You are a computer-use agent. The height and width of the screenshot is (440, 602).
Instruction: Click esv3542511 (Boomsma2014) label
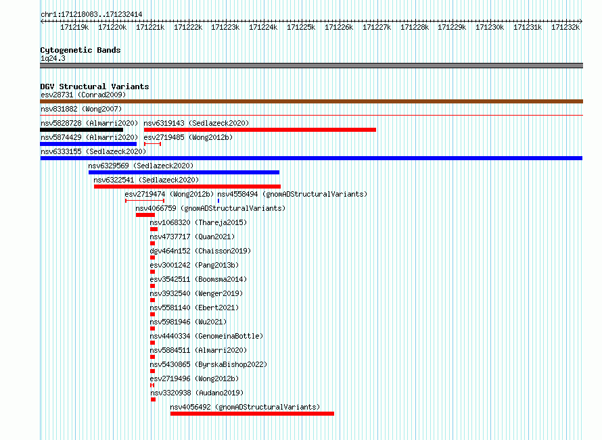click(198, 279)
